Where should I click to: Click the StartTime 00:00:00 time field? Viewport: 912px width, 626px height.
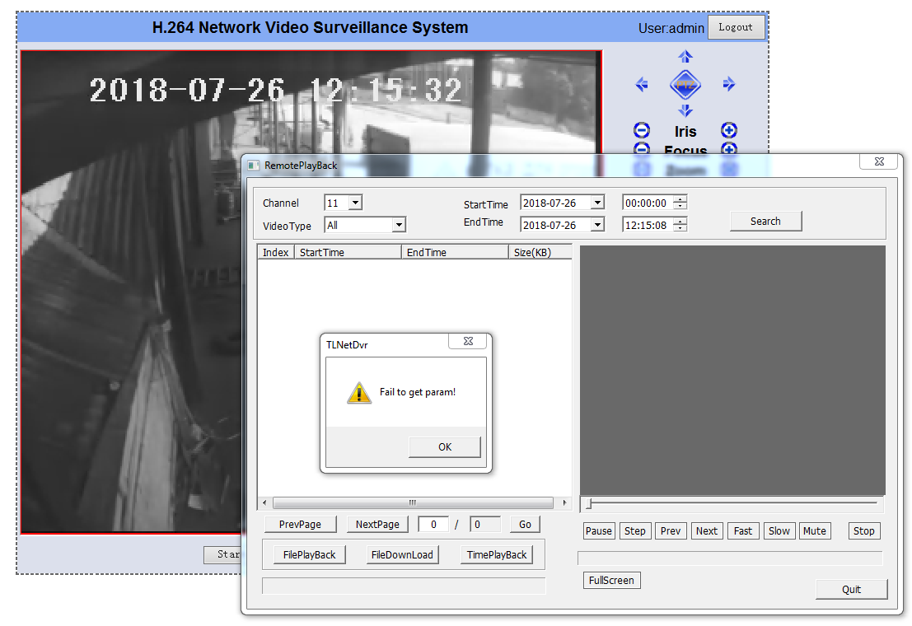648,203
